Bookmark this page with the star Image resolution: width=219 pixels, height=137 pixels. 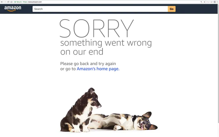pos(204,2)
